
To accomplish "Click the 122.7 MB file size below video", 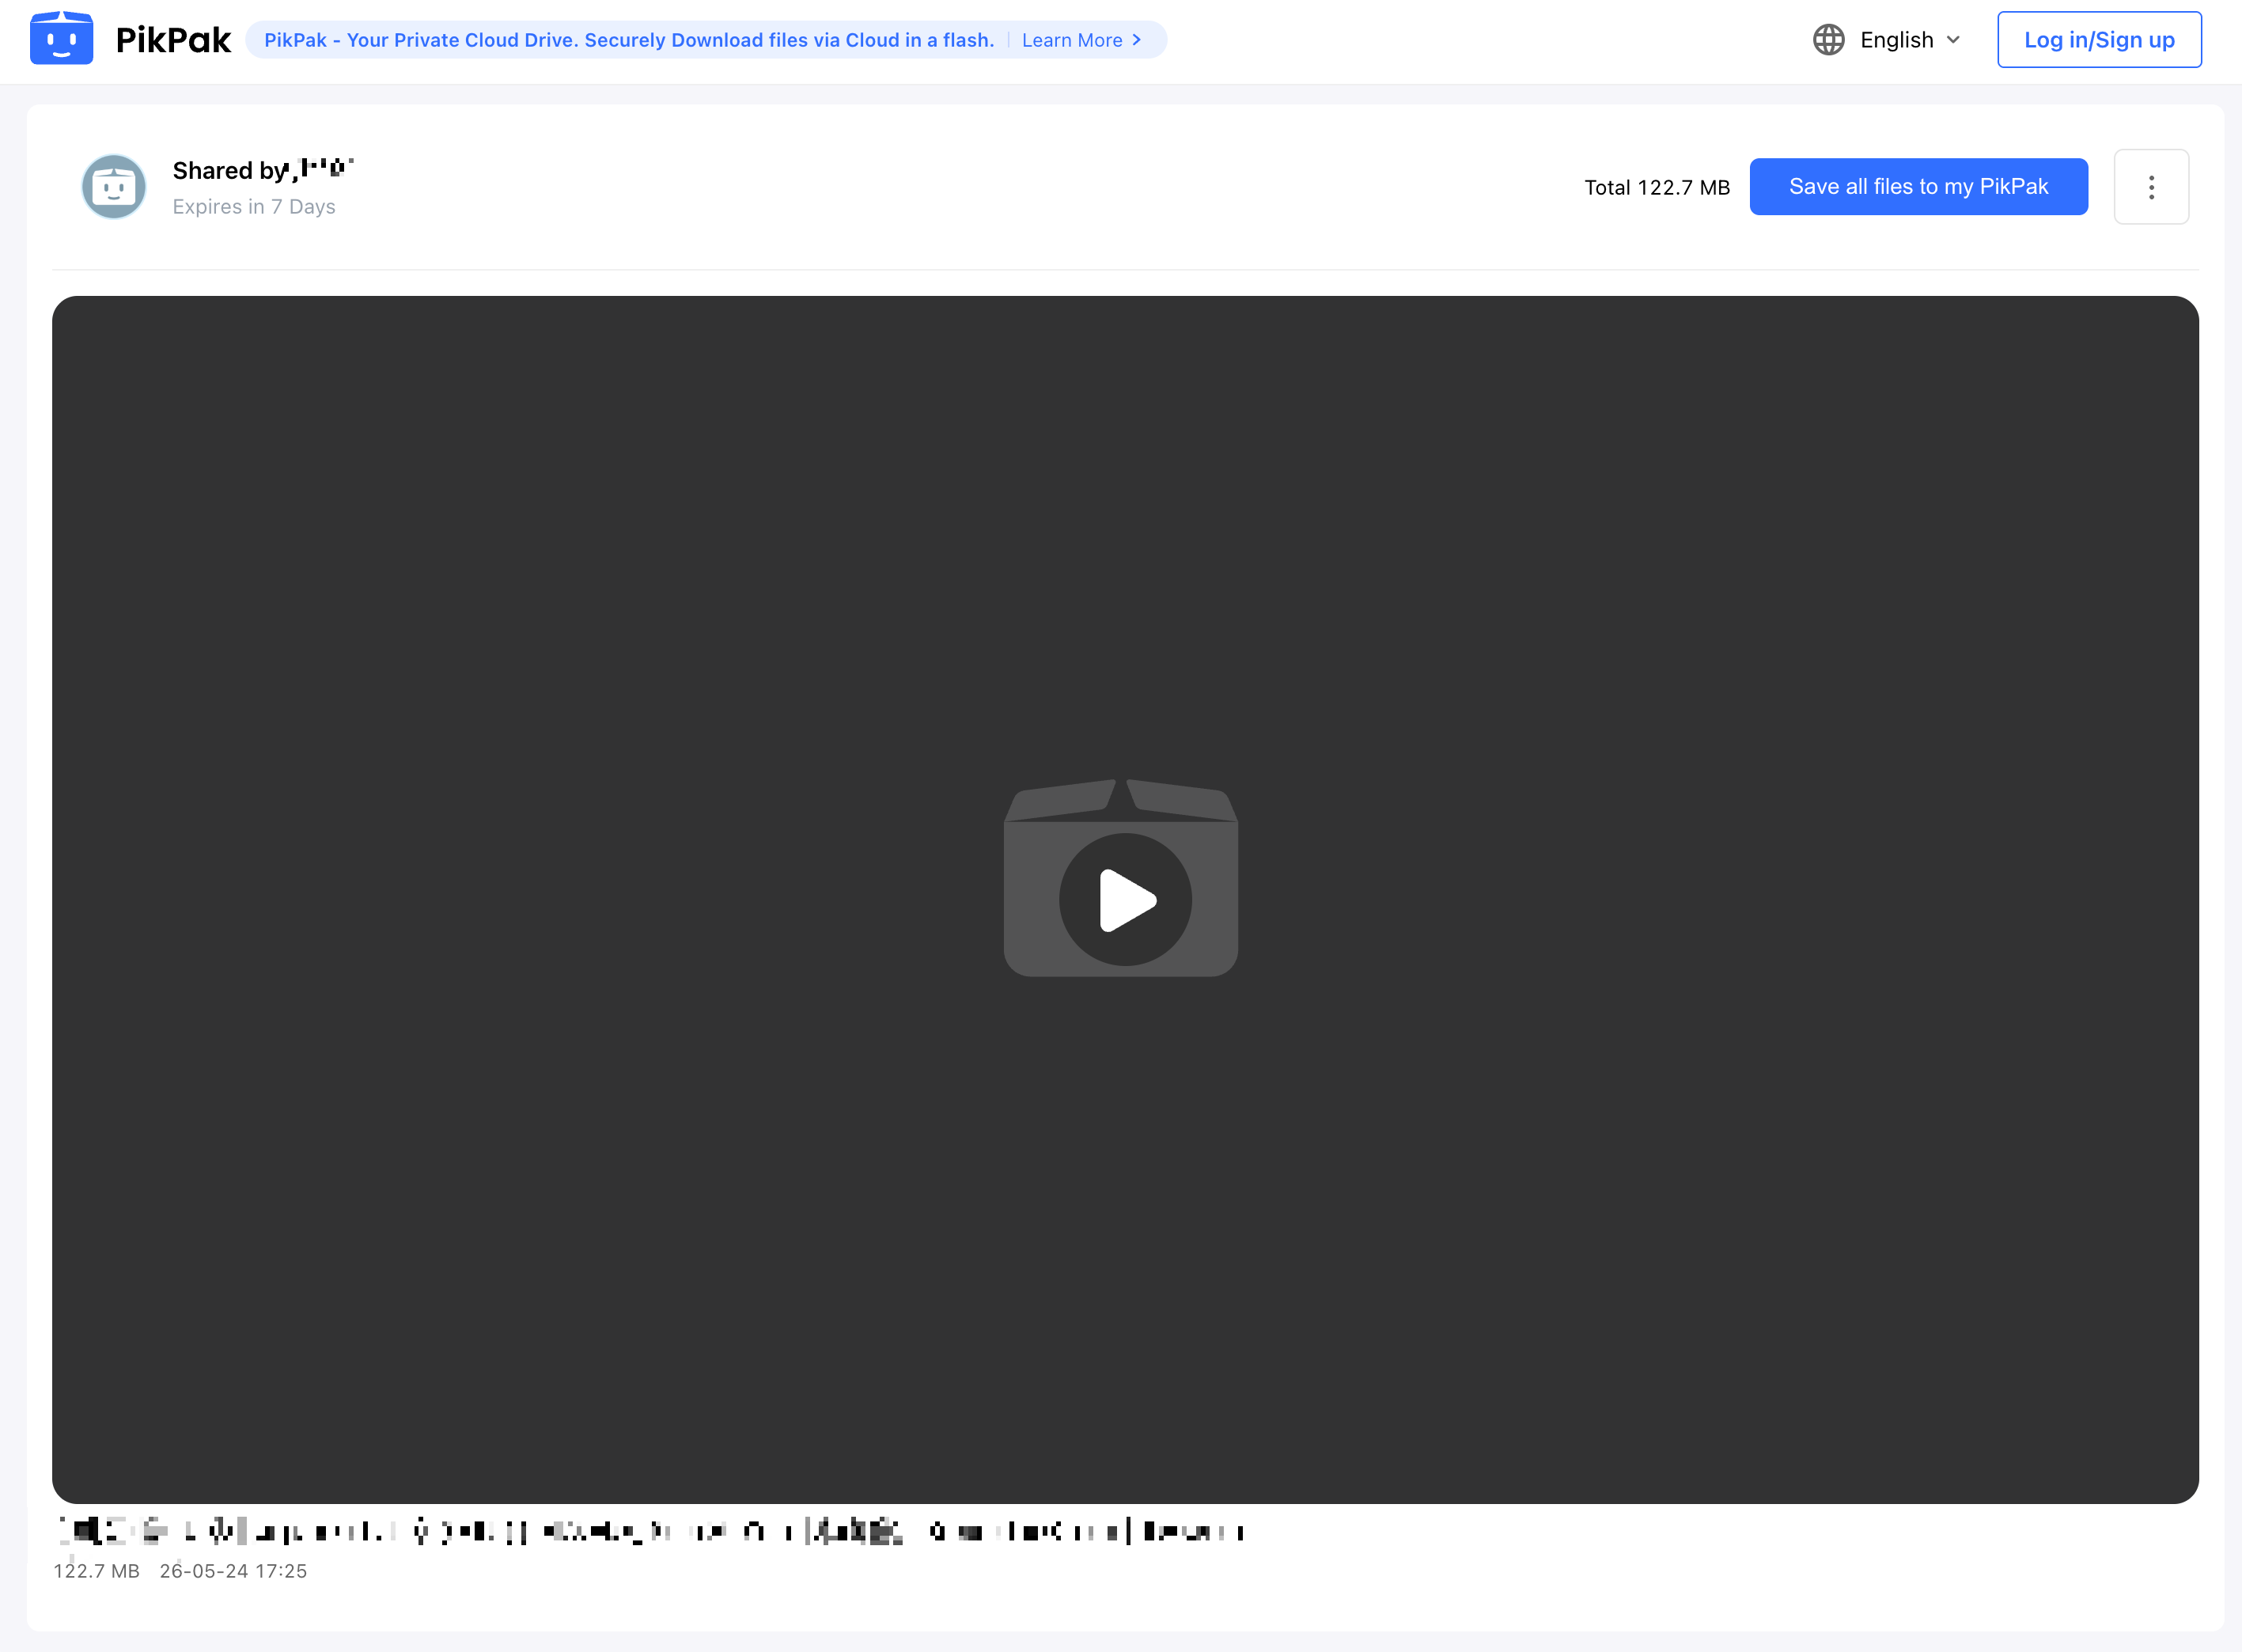I will [96, 1571].
